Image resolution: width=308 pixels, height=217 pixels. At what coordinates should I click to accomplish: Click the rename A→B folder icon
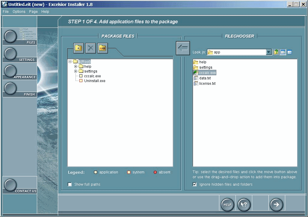coord(102,48)
